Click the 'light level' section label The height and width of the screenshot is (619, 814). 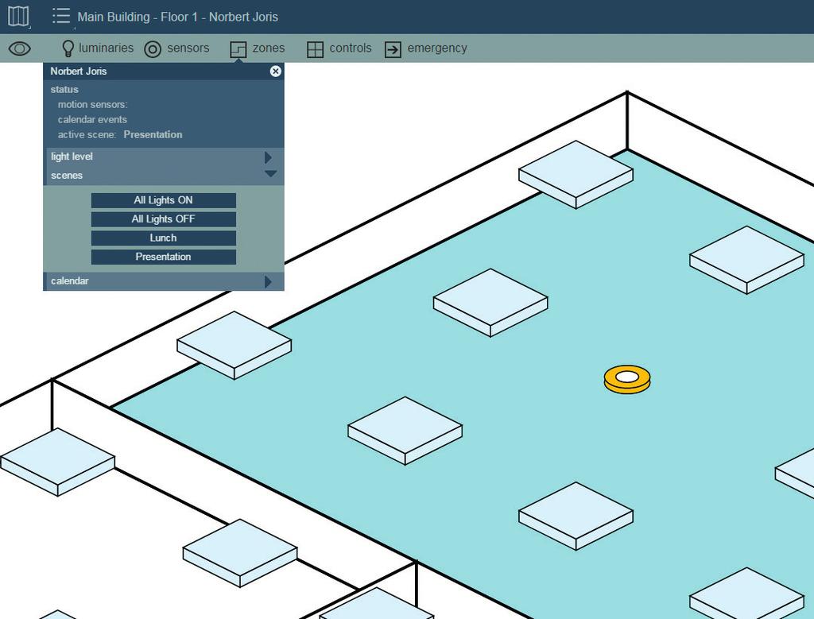[x=72, y=157]
